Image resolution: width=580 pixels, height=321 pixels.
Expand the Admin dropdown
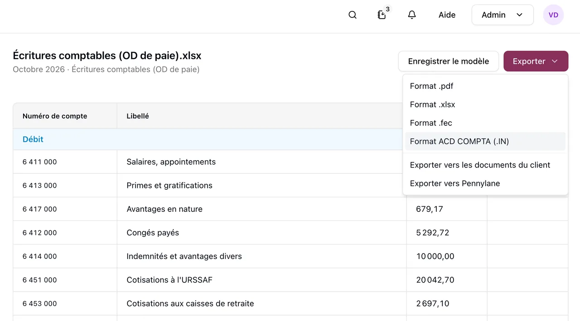tap(503, 15)
